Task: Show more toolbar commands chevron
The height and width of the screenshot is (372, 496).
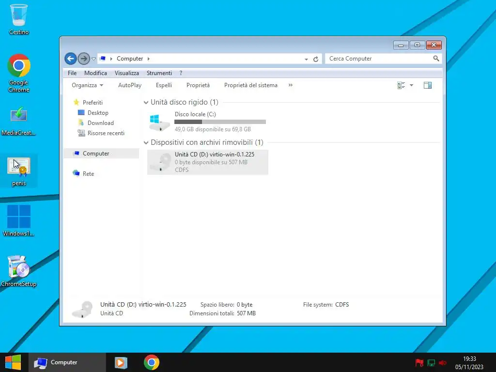Action: point(291,85)
